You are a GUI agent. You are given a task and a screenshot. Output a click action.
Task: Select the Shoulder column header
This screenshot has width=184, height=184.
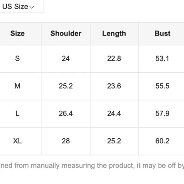(x=66, y=33)
